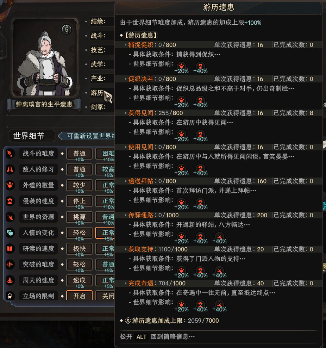Click the 外道的数量 icon

click(x=10, y=185)
